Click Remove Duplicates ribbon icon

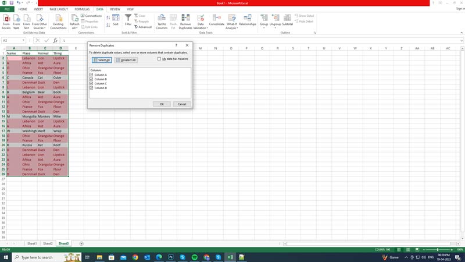185,22
